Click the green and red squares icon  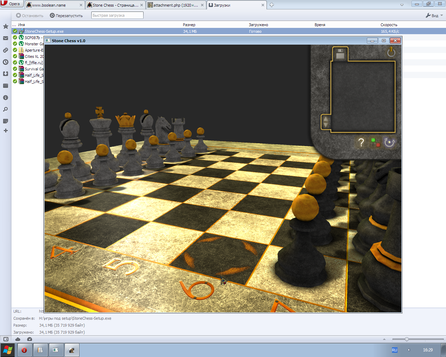tap(375, 142)
